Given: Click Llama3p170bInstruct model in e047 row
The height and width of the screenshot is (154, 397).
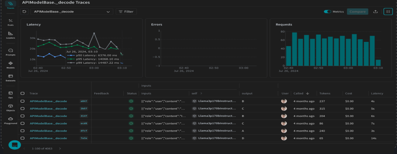Looking at the screenshot, I should point(217,101).
